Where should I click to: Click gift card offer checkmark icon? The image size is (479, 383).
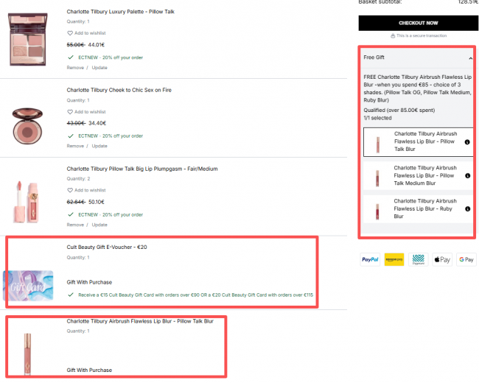pyautogui.click(x=71, y=295)
